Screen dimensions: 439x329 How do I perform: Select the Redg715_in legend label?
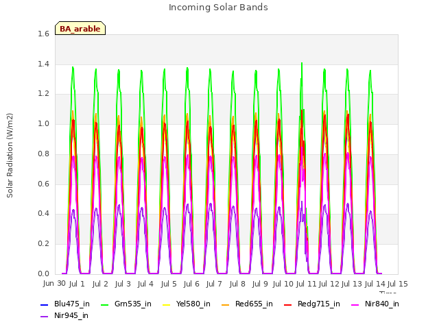[x=319, y=304]
